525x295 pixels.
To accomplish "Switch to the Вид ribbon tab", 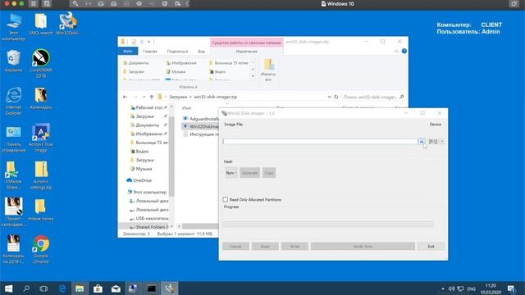I will click(201, 51).
